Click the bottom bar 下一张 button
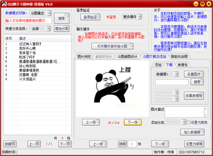213x156 pixels. [160, 144]
